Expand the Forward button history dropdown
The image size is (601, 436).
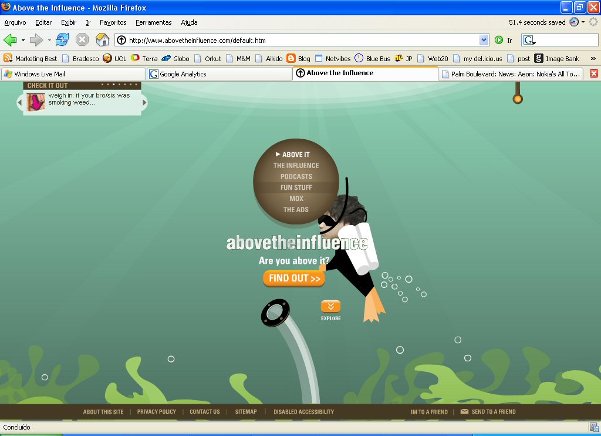[x=49, y=41]
